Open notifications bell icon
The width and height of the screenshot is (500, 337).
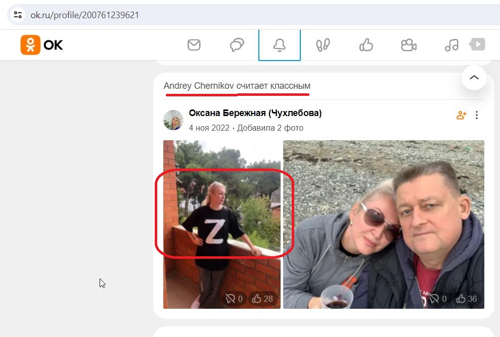tap(280, 45)
